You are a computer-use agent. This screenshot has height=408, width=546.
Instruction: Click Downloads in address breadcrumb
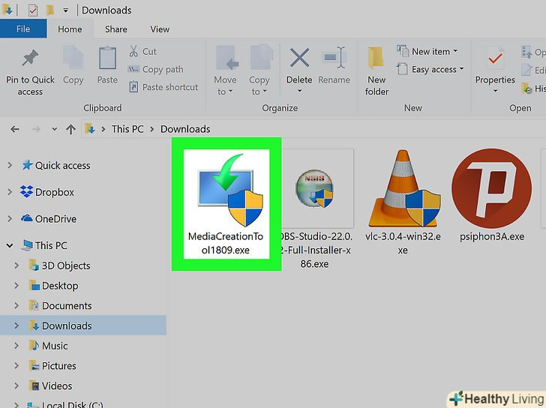(185, 129)
